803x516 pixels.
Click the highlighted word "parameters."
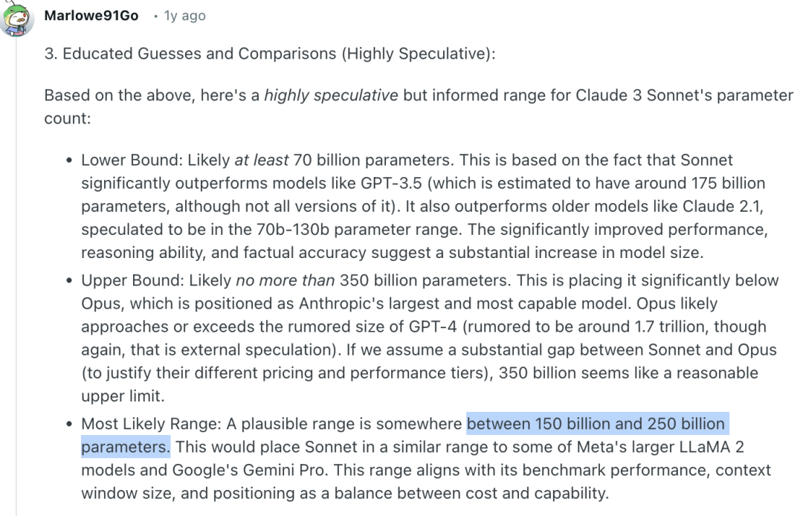pos(126,447)
